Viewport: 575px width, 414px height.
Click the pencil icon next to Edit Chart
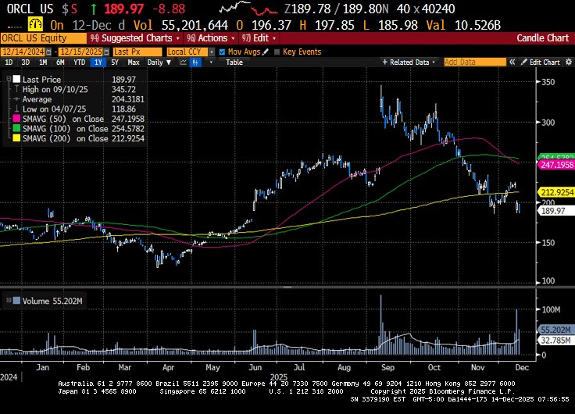524,62
